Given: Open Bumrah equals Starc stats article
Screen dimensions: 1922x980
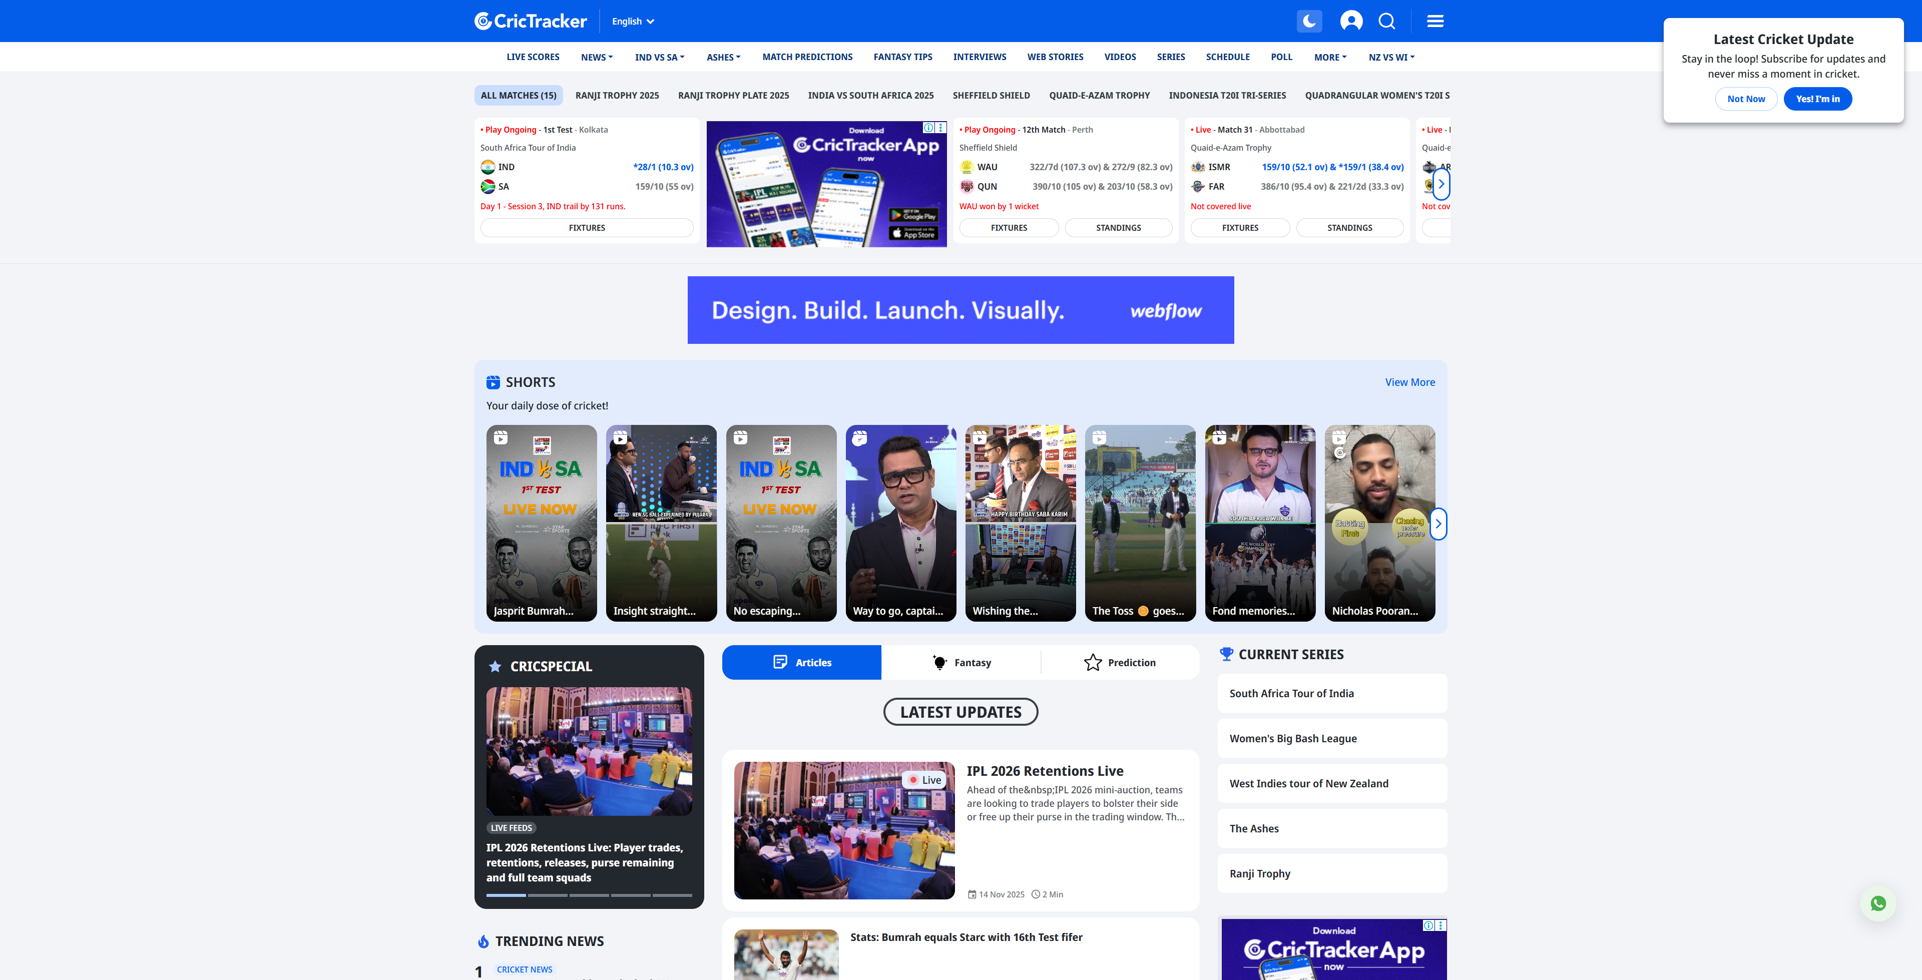Looking at the screenshot, I should coord(966,937).
